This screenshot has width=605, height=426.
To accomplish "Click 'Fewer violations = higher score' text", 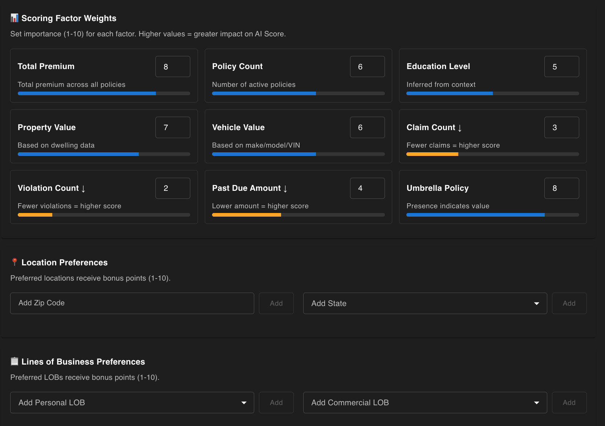I will click(x=69, y=206).
